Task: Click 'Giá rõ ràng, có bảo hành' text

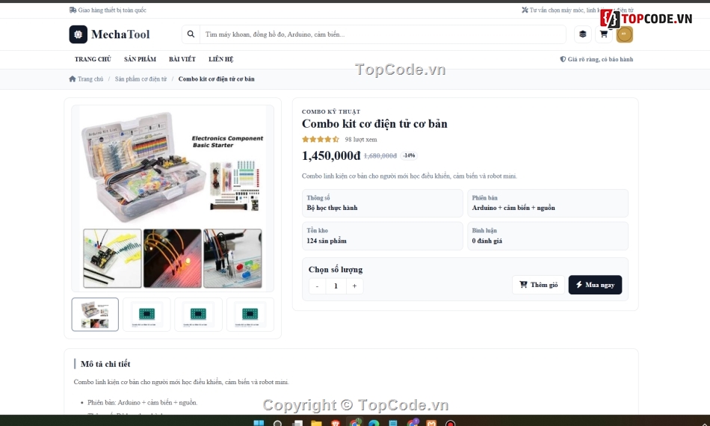Action: pos(600,59)
